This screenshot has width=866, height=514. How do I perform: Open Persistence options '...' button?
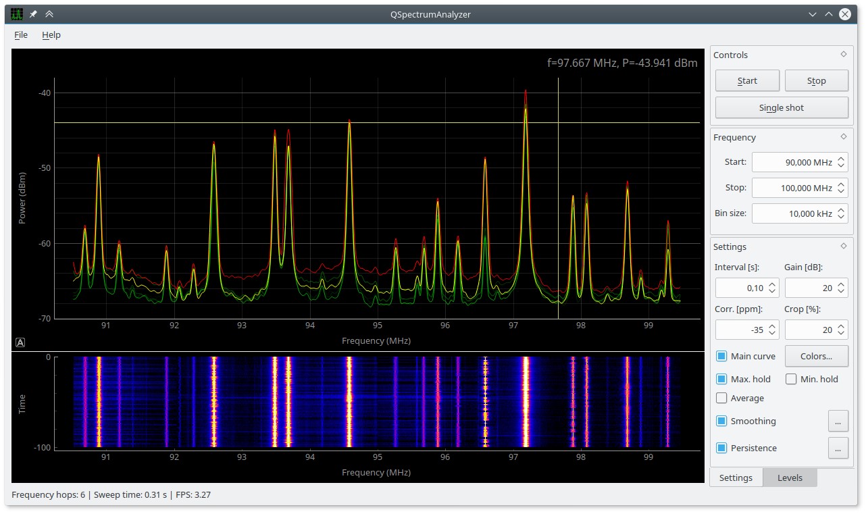click(838, 448)
